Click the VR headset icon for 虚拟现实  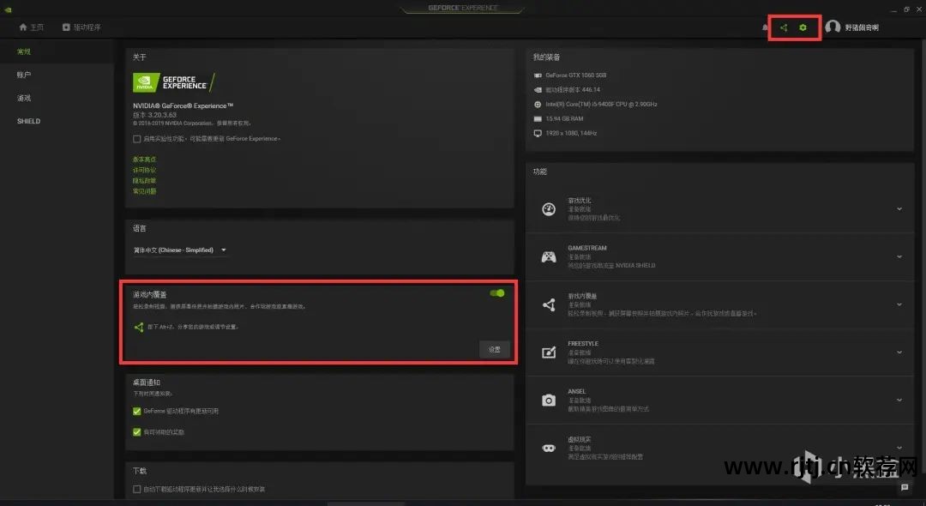click(x=549, y=449)
